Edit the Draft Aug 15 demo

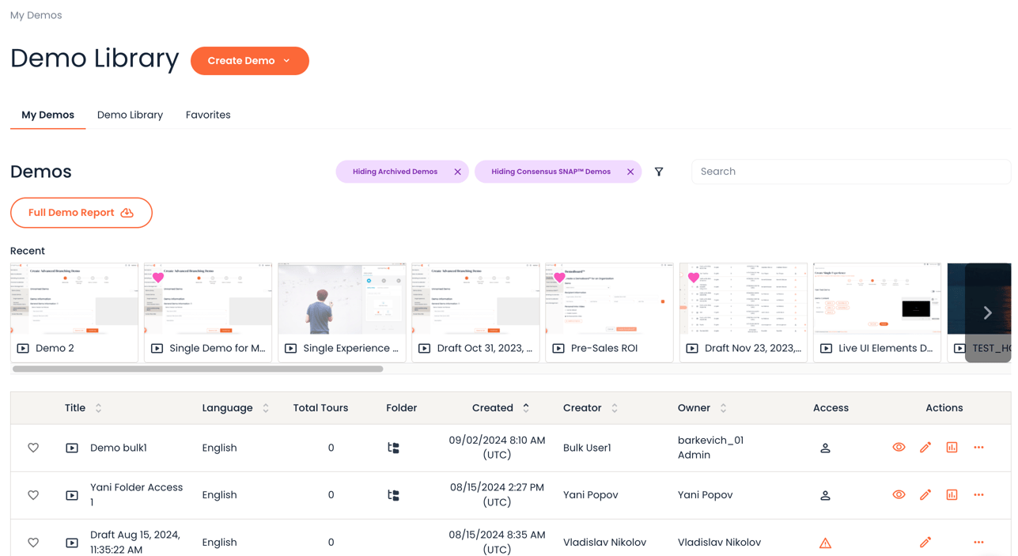pyautogui.click(x=925, y=543)
